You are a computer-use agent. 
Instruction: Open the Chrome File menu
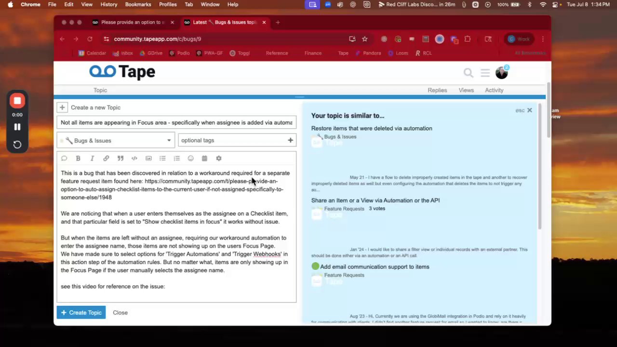point(52,4)
